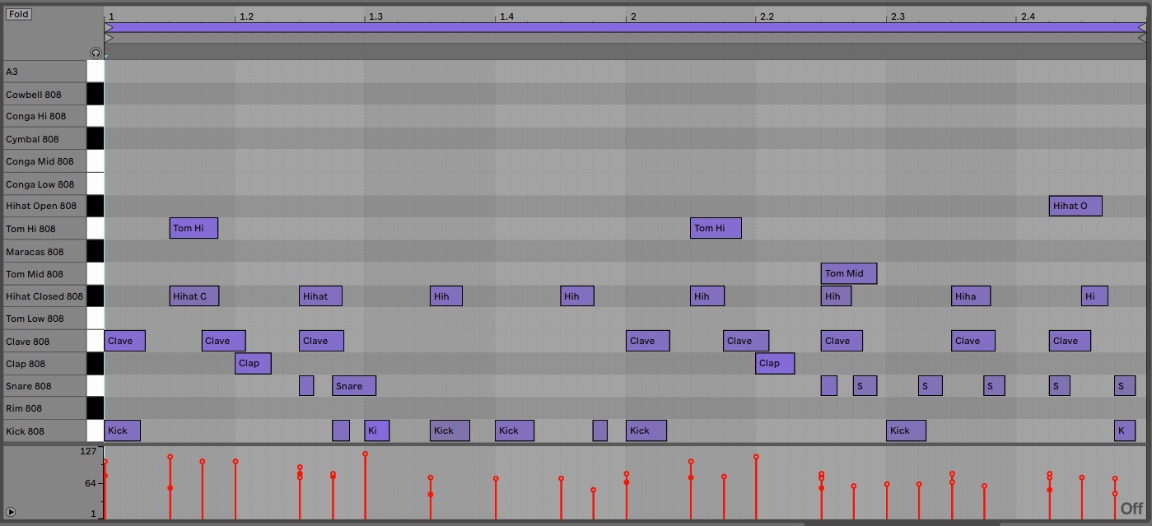Click the loop end marker triangle

pos(1141,27)
